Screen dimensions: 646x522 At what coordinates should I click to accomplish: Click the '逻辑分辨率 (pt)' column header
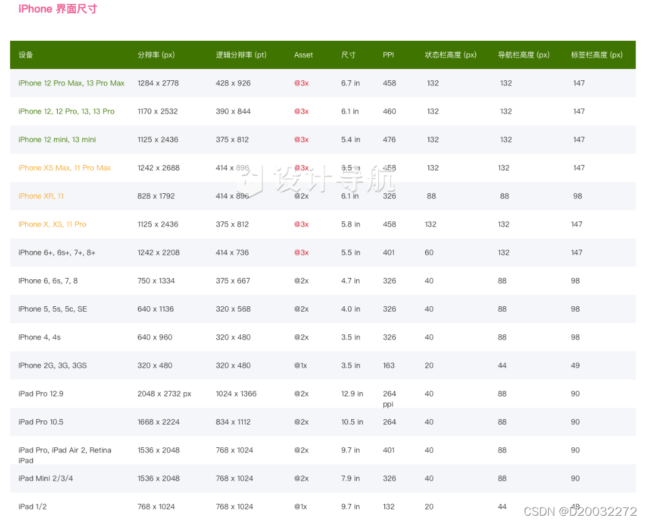coord(241,55)
